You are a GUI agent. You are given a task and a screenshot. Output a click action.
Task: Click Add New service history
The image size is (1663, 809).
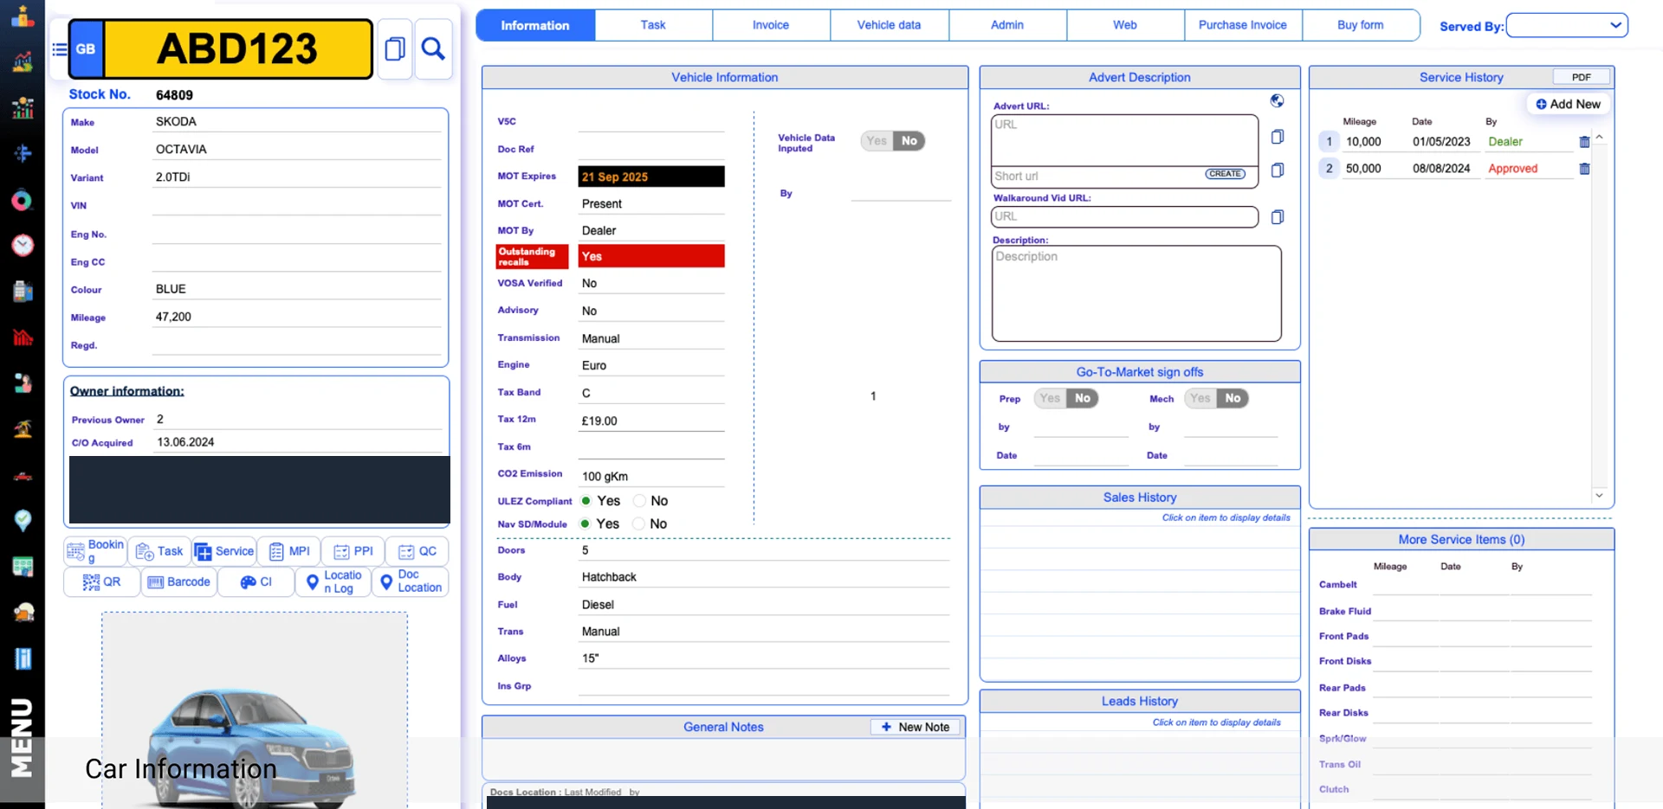[1568, 104]
